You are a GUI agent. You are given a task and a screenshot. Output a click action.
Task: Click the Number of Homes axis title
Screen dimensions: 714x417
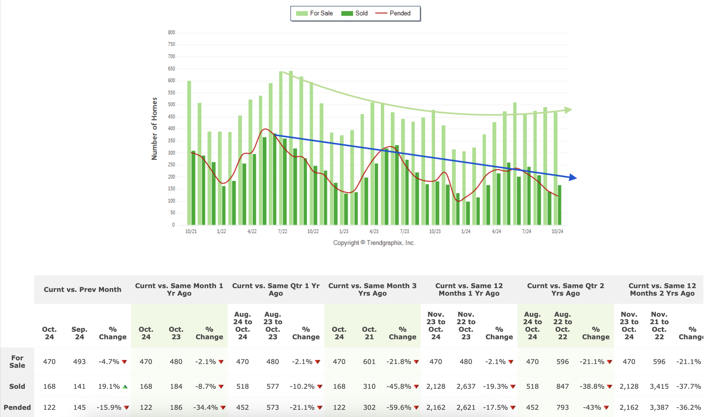[154, 129]
